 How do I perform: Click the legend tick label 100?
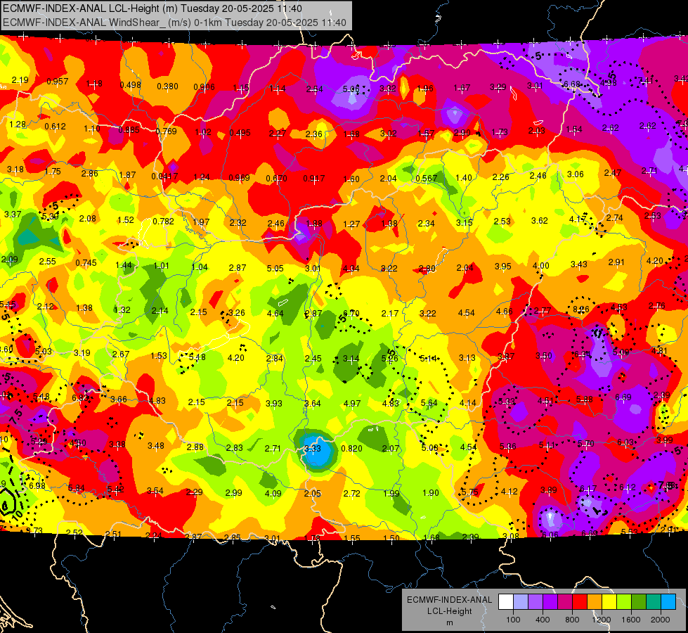(x=513, y=620)
